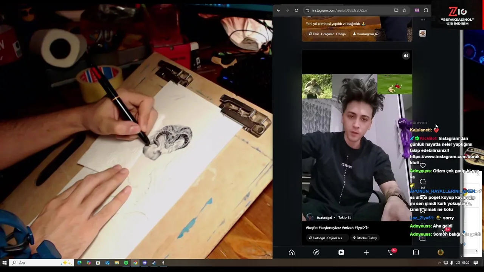Open fuatadgzl profile picture
484x272 pixels.
point(310,217)
